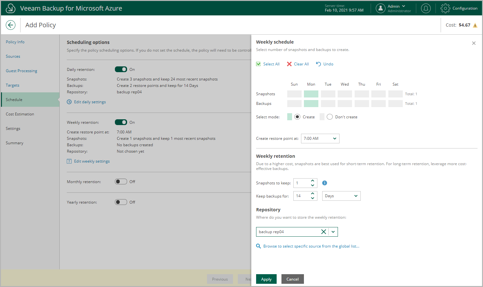Click the red Clear All X icon
Image resolution: width=483 pixels, height=287 pixels.
pos(289,64)
